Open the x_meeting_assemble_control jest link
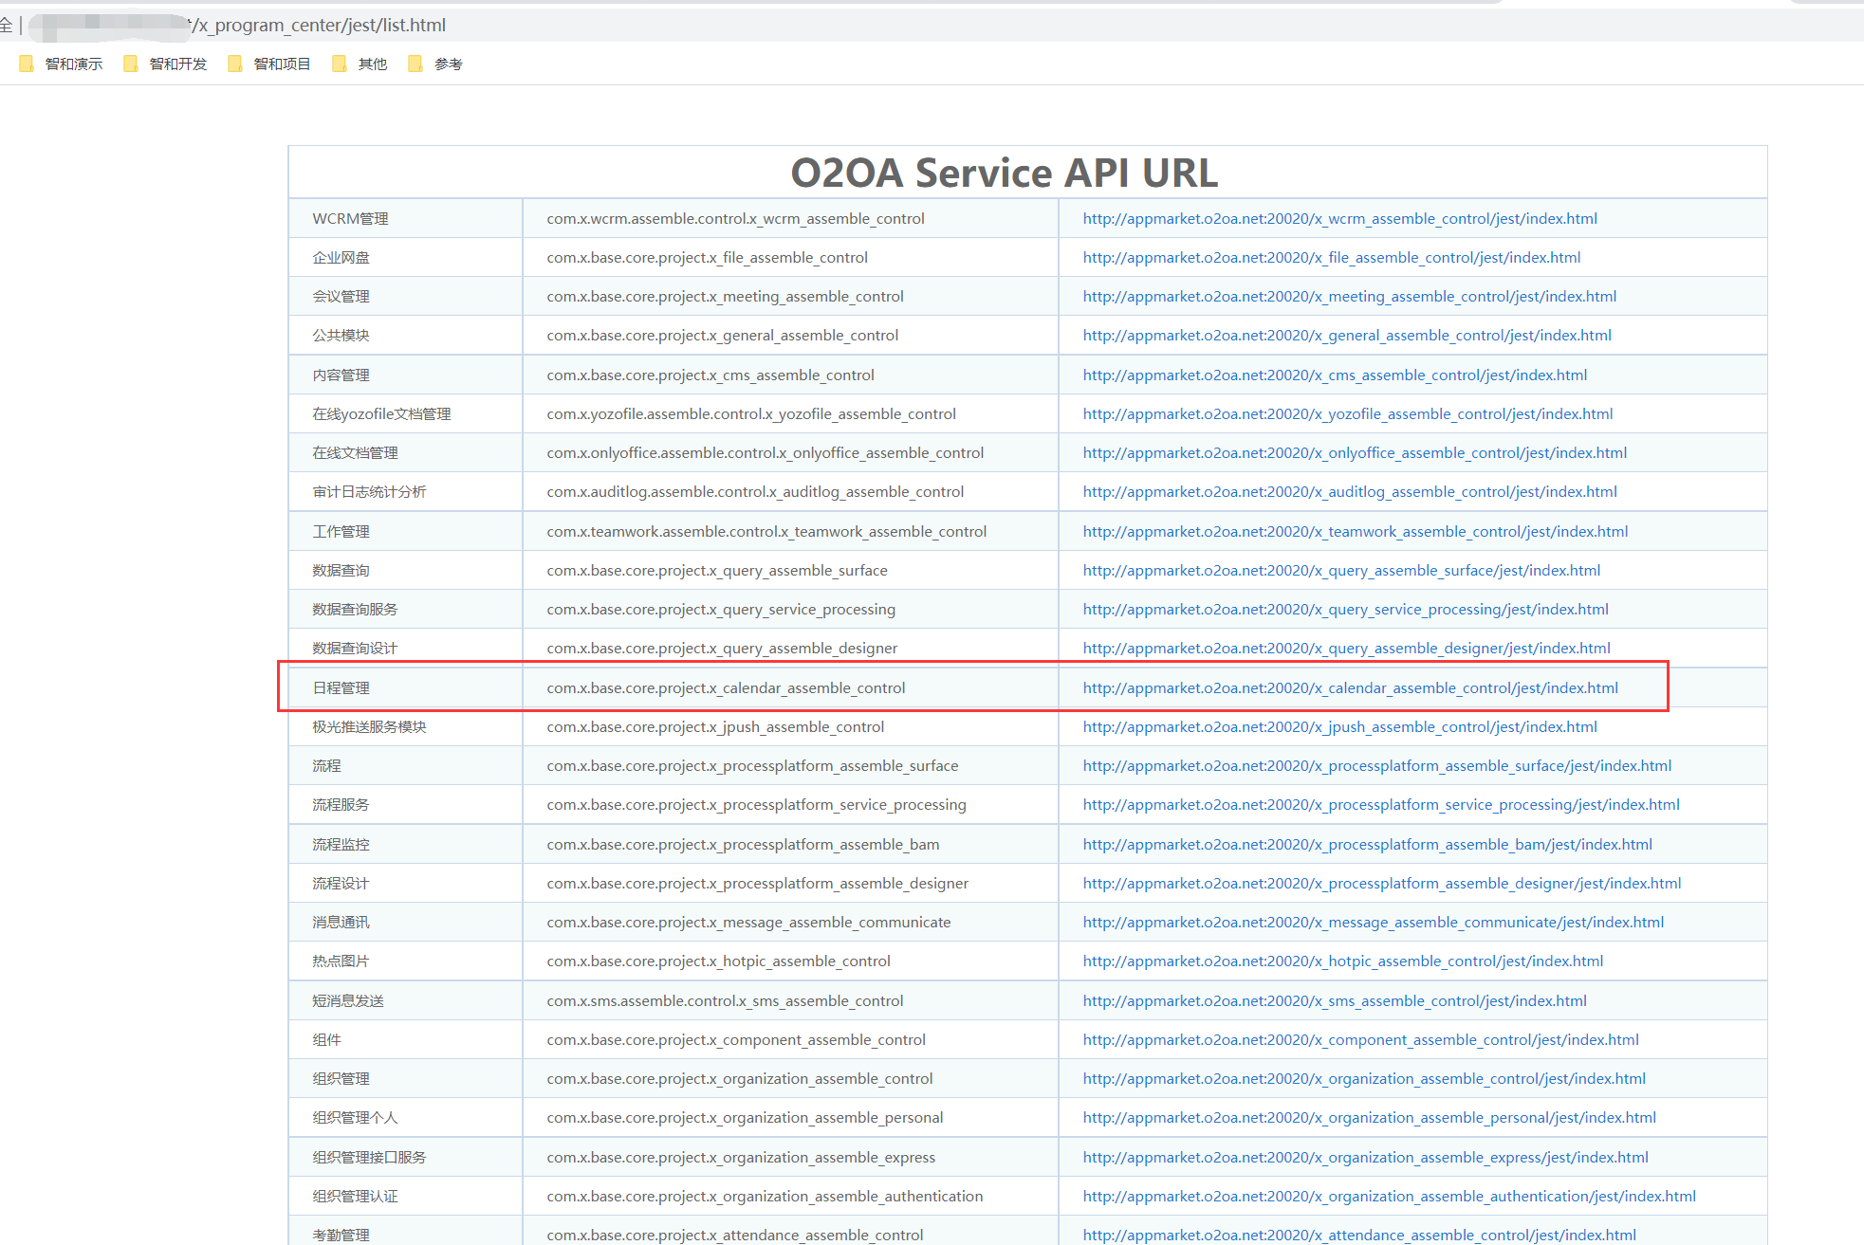This screenshot has height=1245, width=1864. [1349, 296]
